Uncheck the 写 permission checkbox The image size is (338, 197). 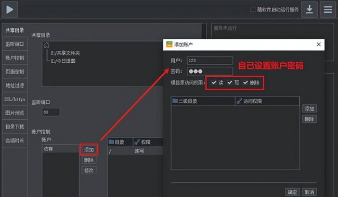229,82
